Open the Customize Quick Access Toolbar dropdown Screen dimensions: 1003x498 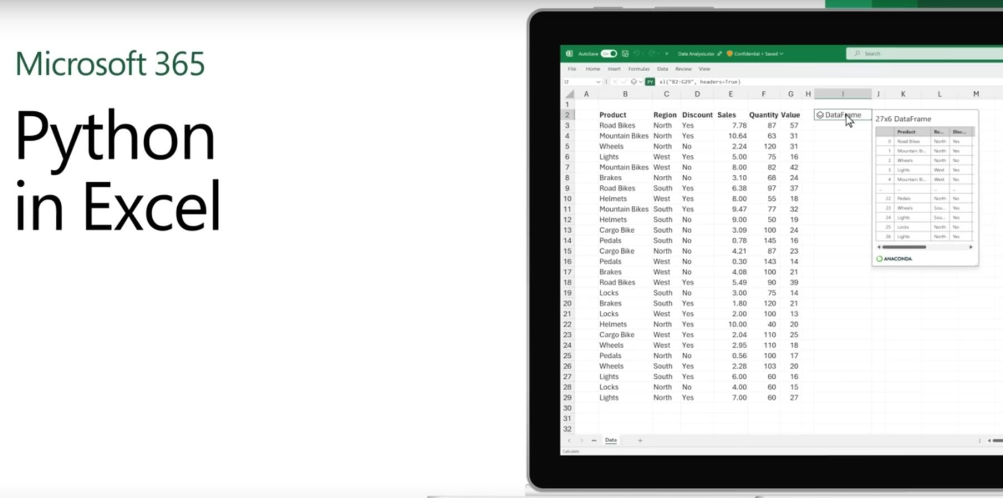click(x=666, y=54)
